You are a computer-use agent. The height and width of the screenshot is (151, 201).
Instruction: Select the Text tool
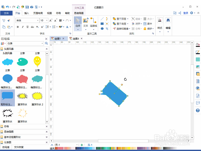86,24
